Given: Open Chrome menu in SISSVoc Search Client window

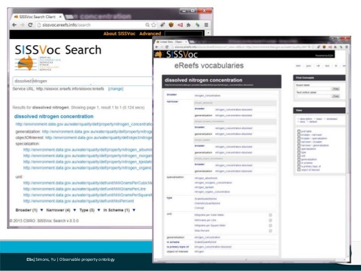Looking at the screenshot, I should 207,25.
